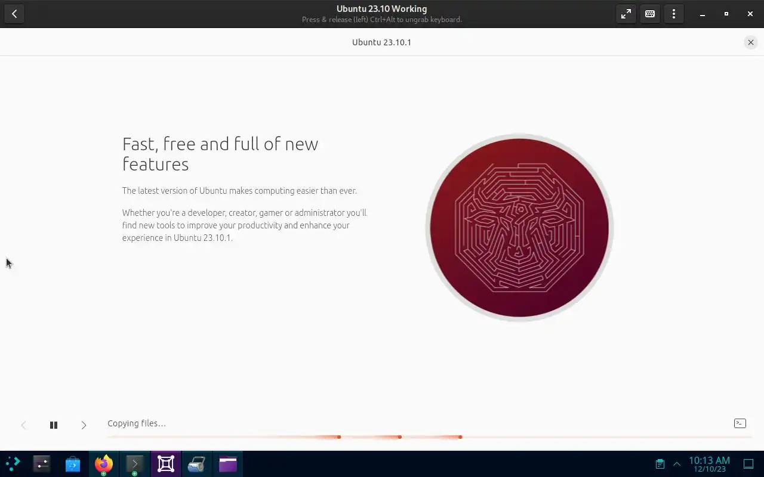Open the clipboard tray icon
Screen dimensions: 764x477
coord(660,464)
